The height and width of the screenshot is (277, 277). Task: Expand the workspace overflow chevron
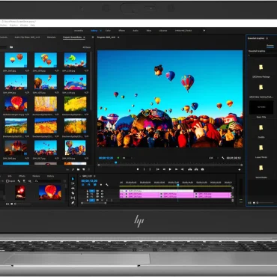tap(204, 31)
